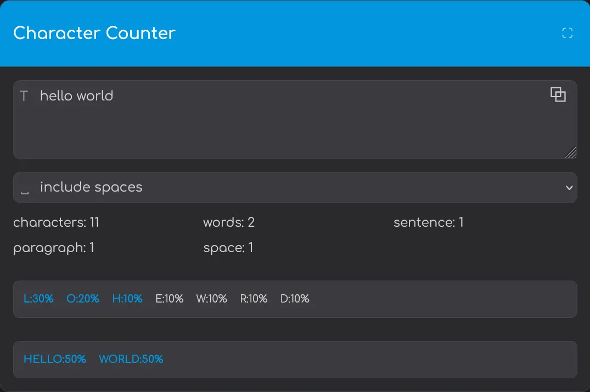Screen dimensions: 590x392
Task: Click the Character Counter title
Action: pos(94,33)
